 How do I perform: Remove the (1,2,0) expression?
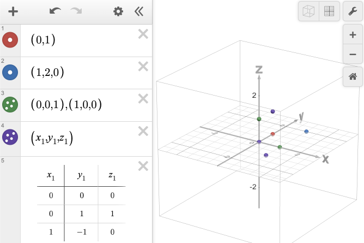[143, 67]
